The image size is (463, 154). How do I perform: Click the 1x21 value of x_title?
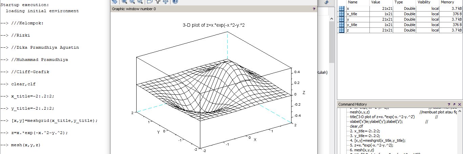[388, 14]
